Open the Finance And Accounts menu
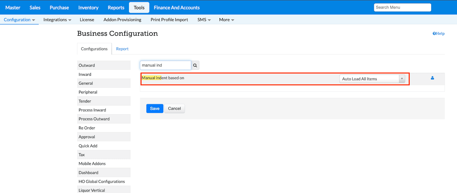This screenshot has width=457, height=193. [x=177, y=8]
